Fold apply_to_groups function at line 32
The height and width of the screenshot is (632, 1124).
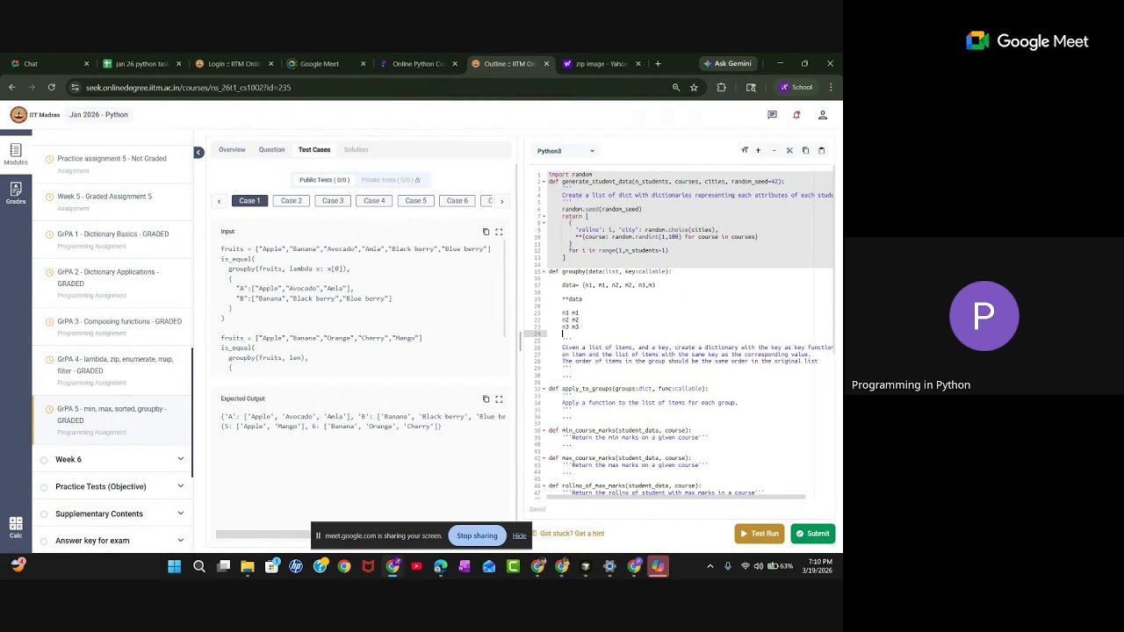[x=544, y=388]
